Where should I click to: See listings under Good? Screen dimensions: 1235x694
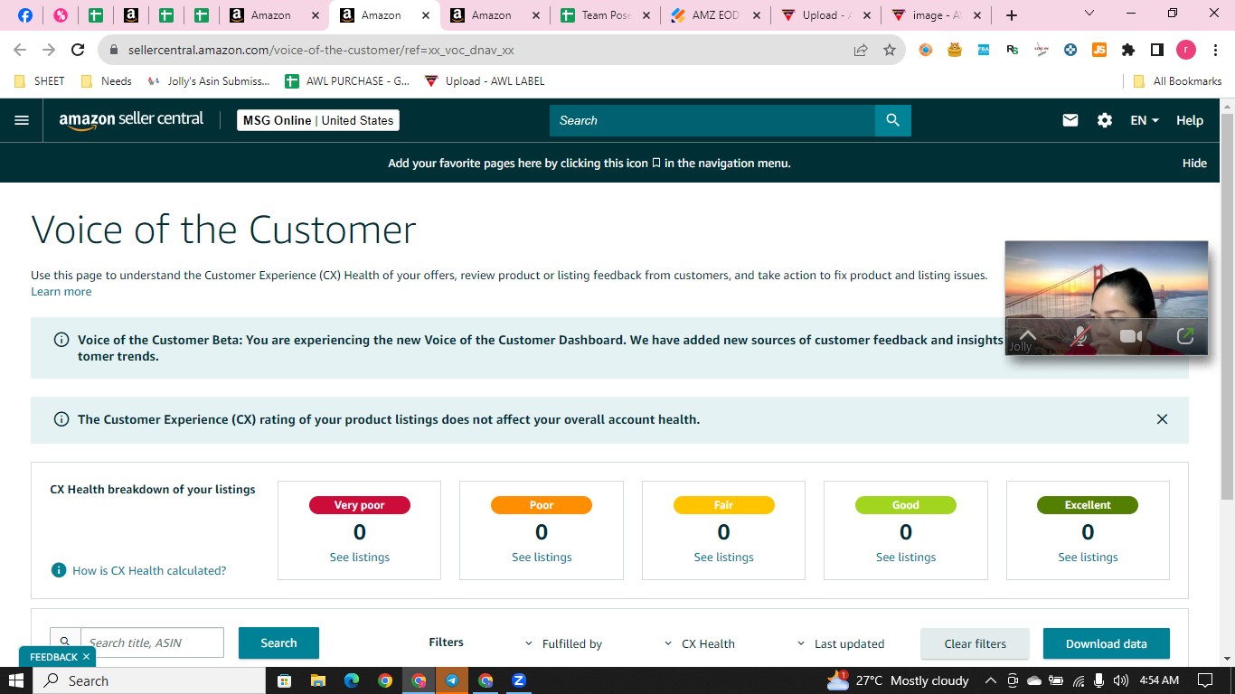coord(906,558)
